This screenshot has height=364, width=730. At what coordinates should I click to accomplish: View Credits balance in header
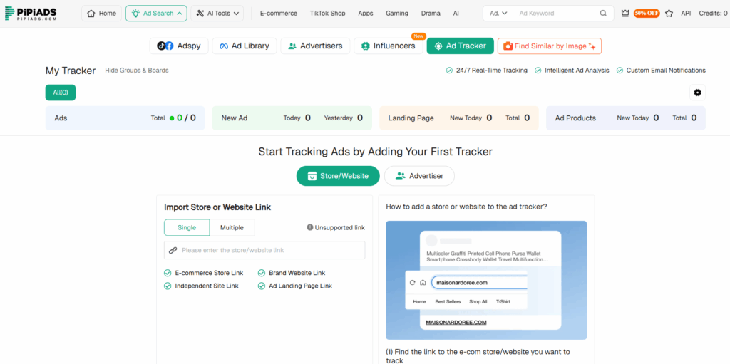click(x=713, y=14)
